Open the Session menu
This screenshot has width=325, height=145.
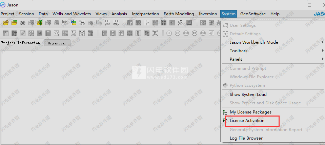[x=26, y=14]
